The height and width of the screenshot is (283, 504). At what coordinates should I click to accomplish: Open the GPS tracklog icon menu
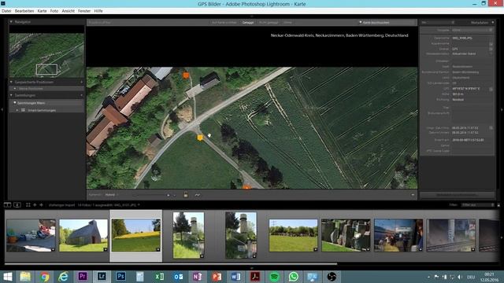tap(197, 195)
